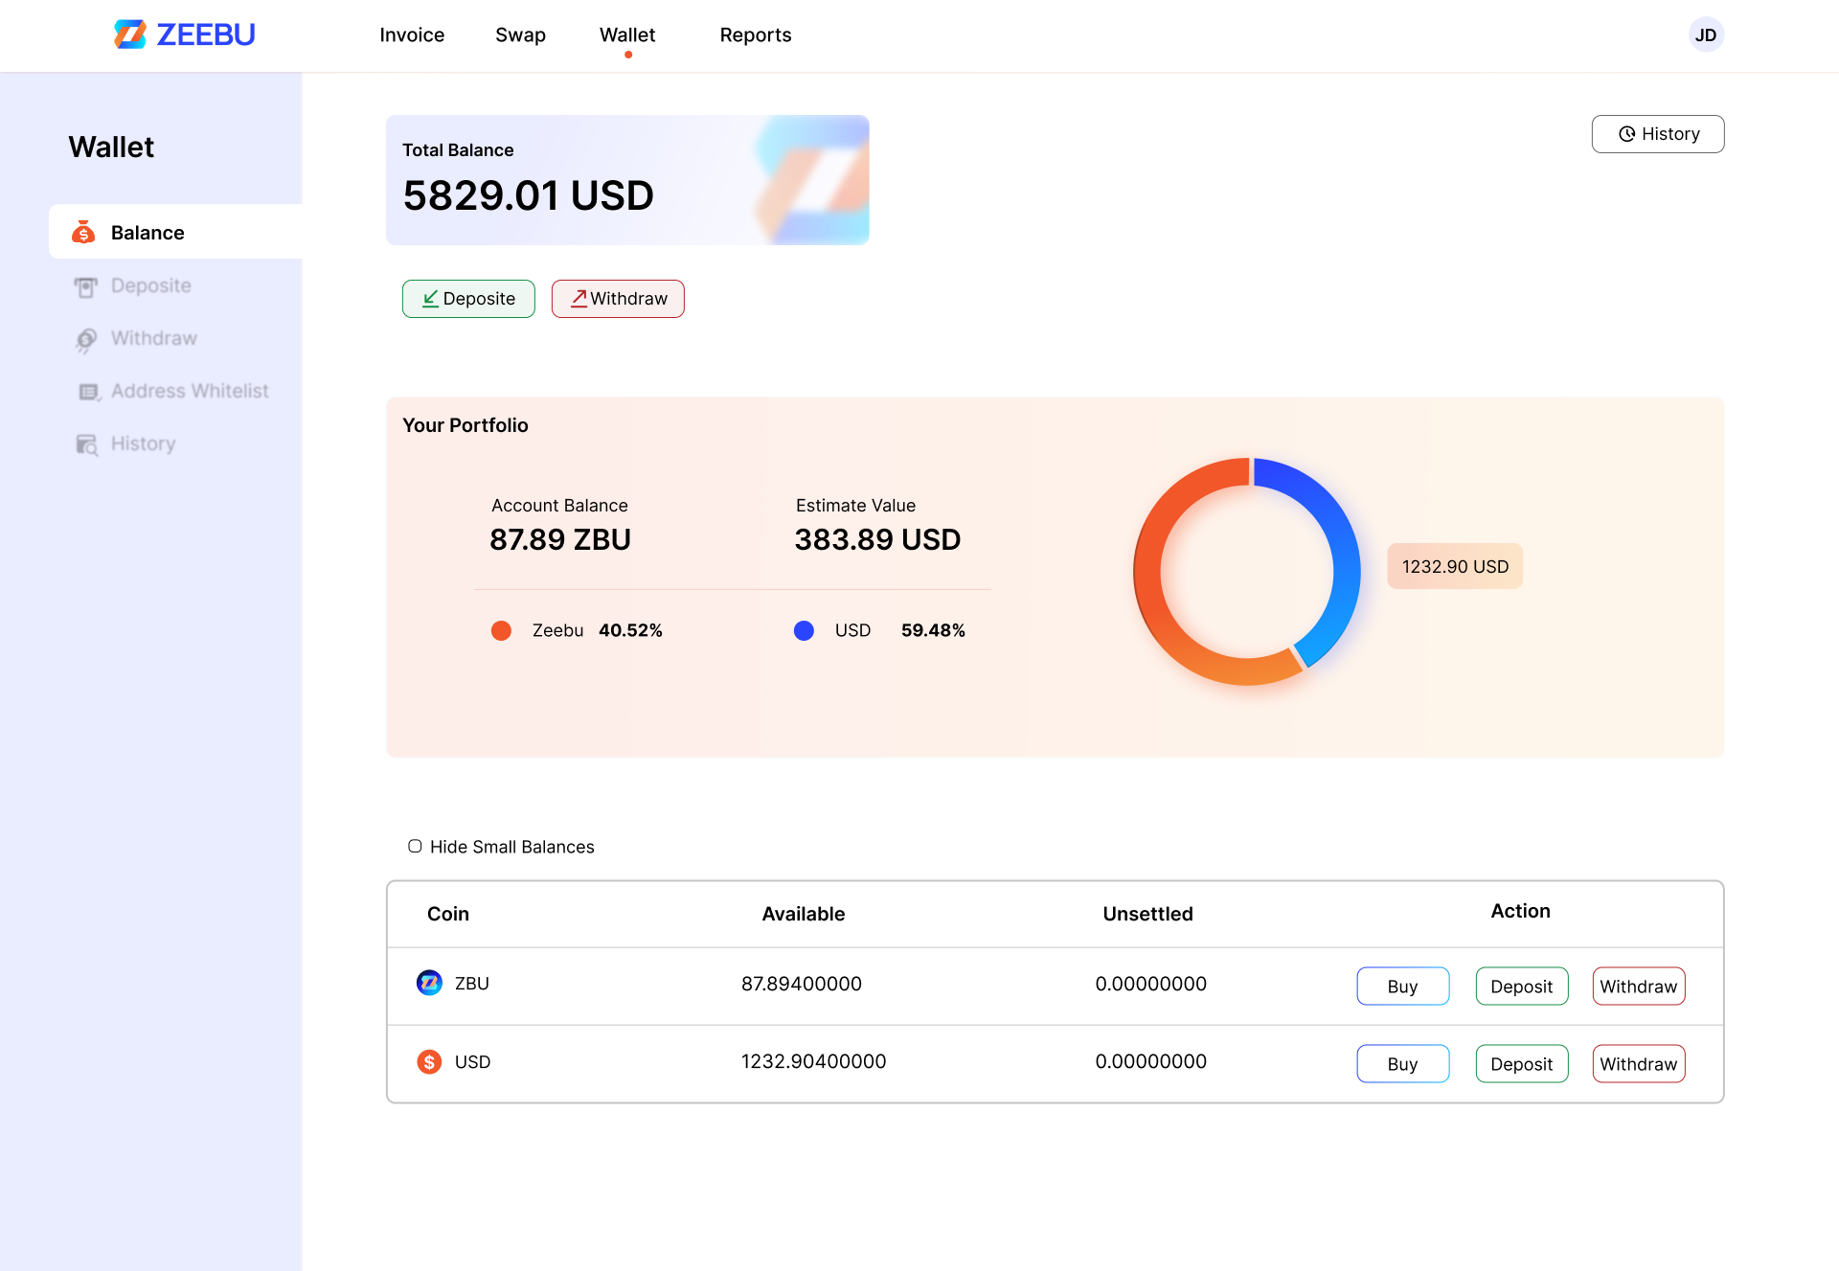Open the JD user avatar

click(1706, 35)
